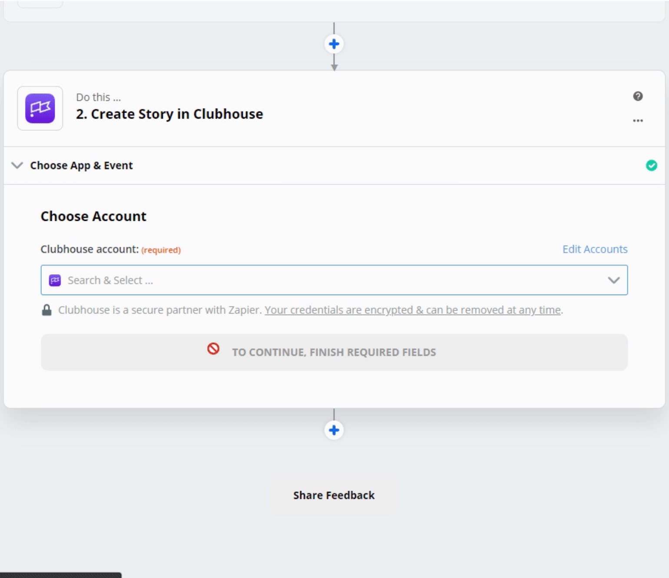Click the (required) indicator text

pos(161,250)
